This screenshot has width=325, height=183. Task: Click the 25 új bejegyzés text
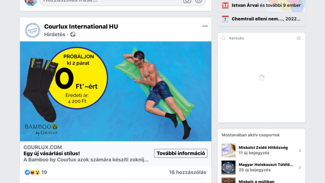click(x=255, y=170)
